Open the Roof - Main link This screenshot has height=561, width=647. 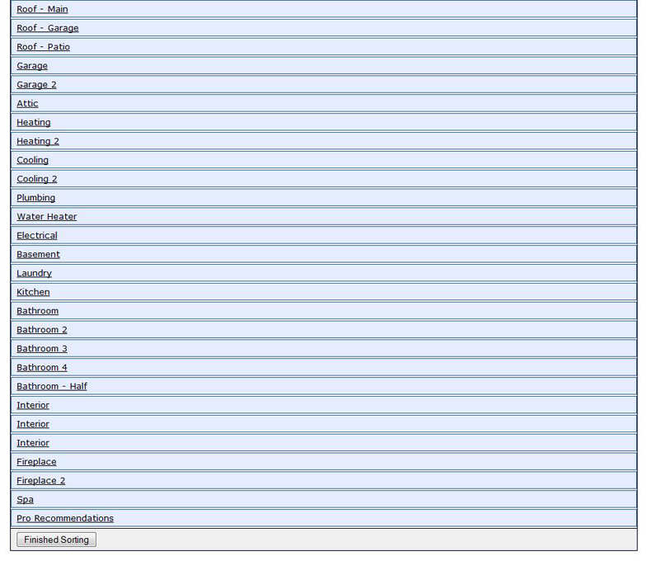tap(42, 9)
